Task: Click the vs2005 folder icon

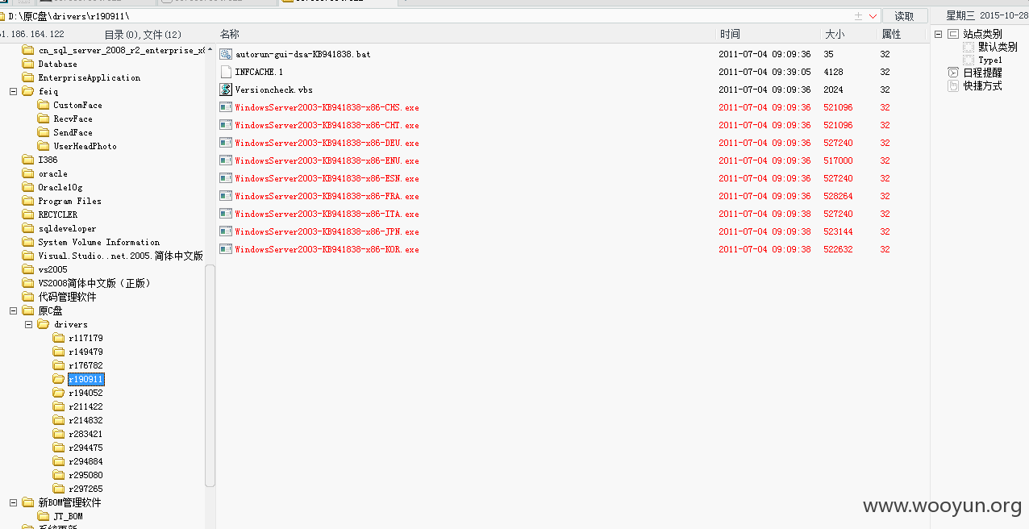Action: 28,269
